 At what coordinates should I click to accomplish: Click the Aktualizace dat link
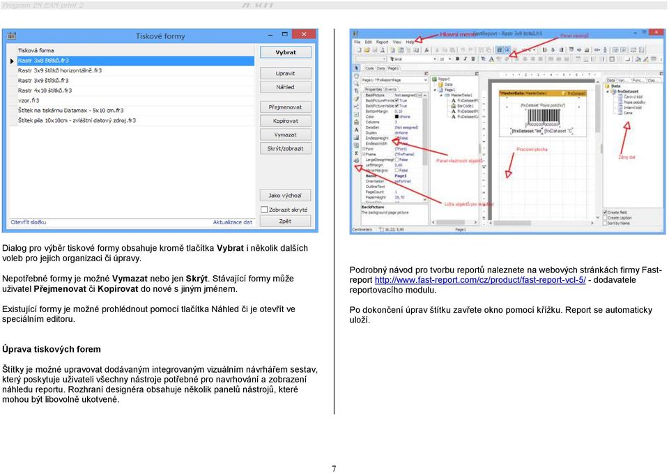[233, 222]
